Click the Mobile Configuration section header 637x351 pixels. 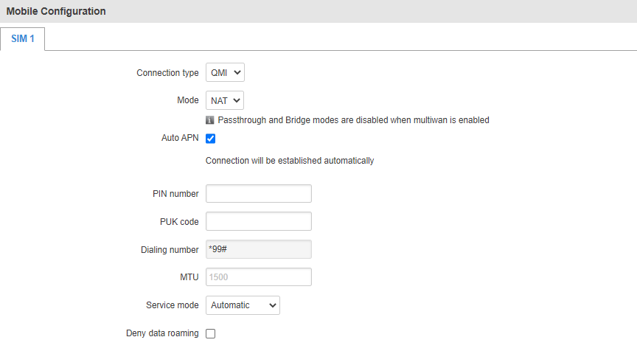click(56, 11)
